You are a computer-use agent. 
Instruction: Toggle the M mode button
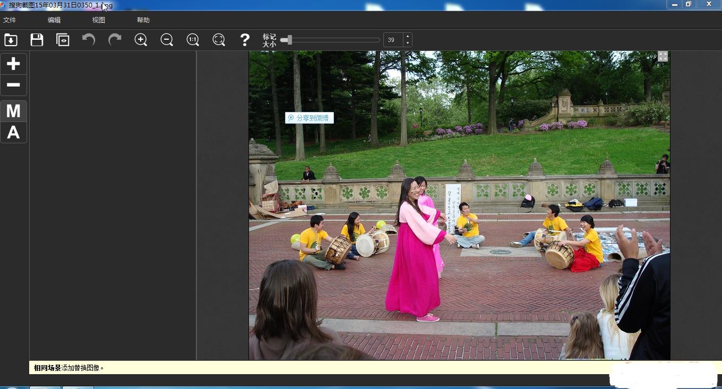coord(13,111)
